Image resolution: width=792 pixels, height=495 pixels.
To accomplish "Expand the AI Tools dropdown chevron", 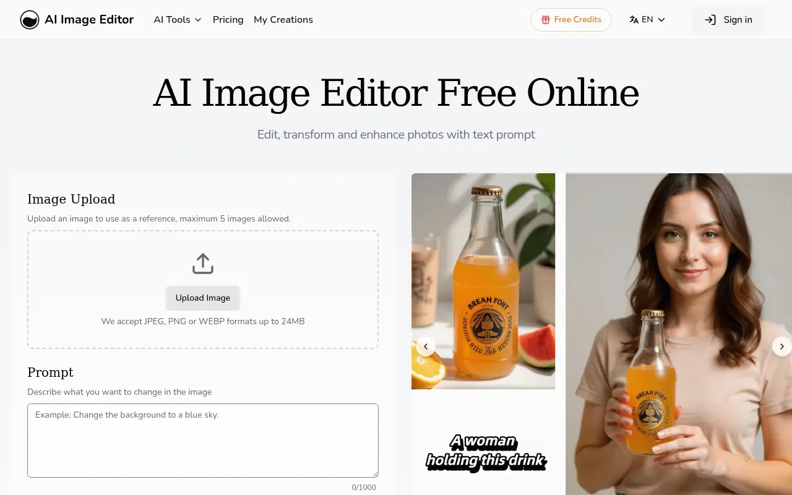I will 199,19.
